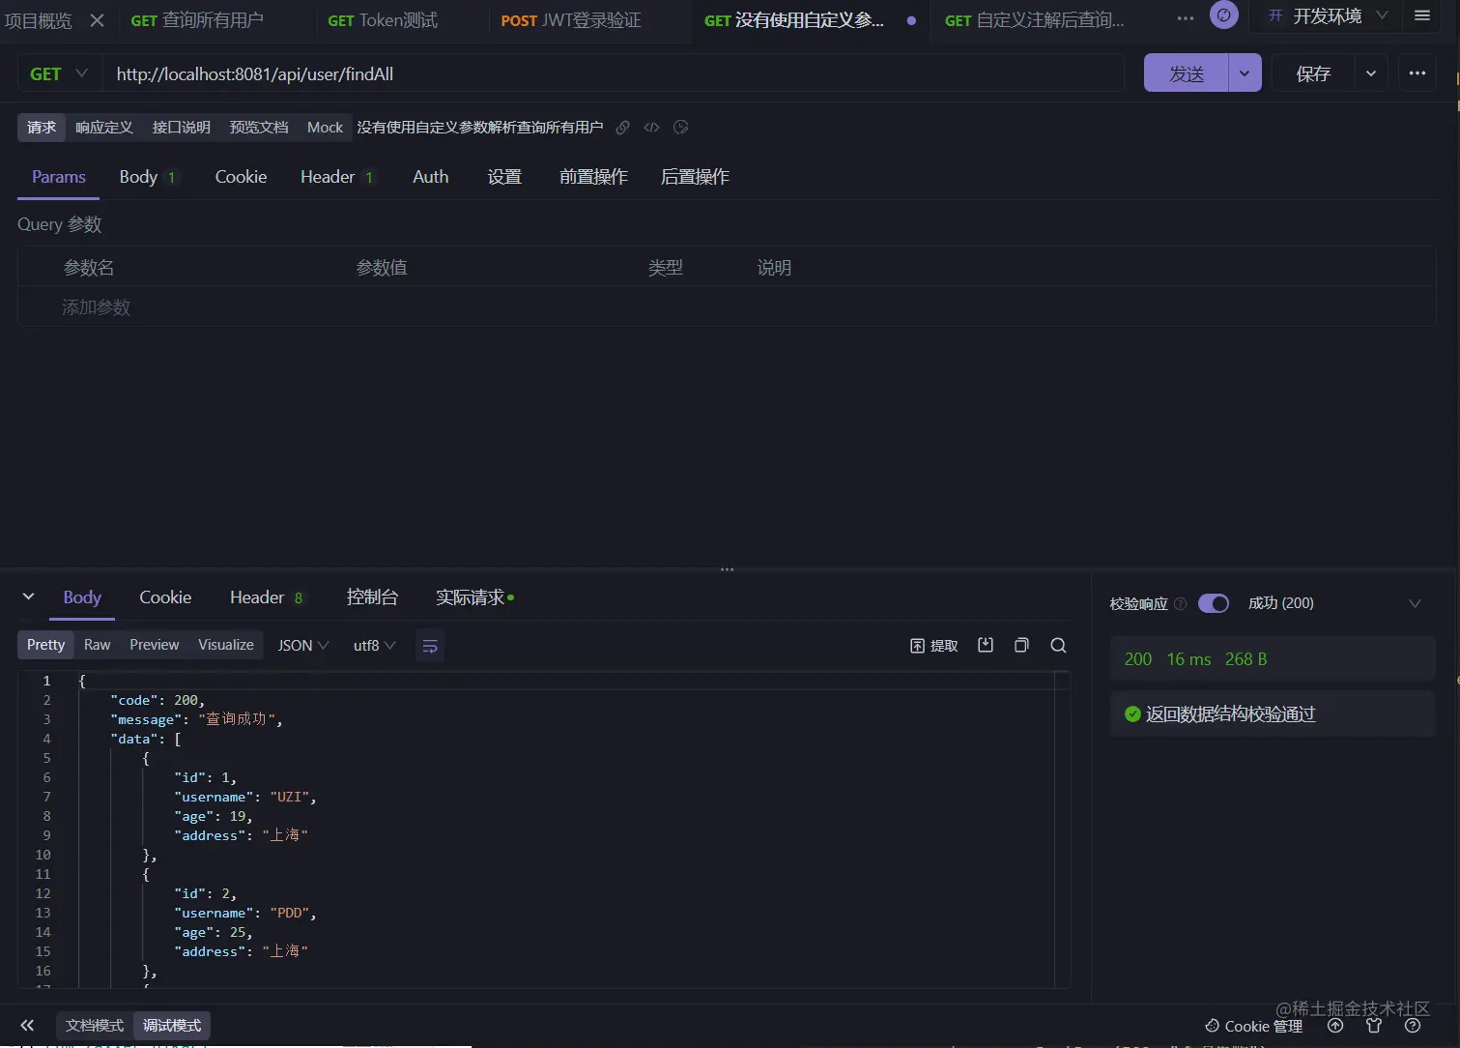Viewport: 1460px width, 1048px height.
Task: Select the Mock tab
Action: [x=325, y=128]
